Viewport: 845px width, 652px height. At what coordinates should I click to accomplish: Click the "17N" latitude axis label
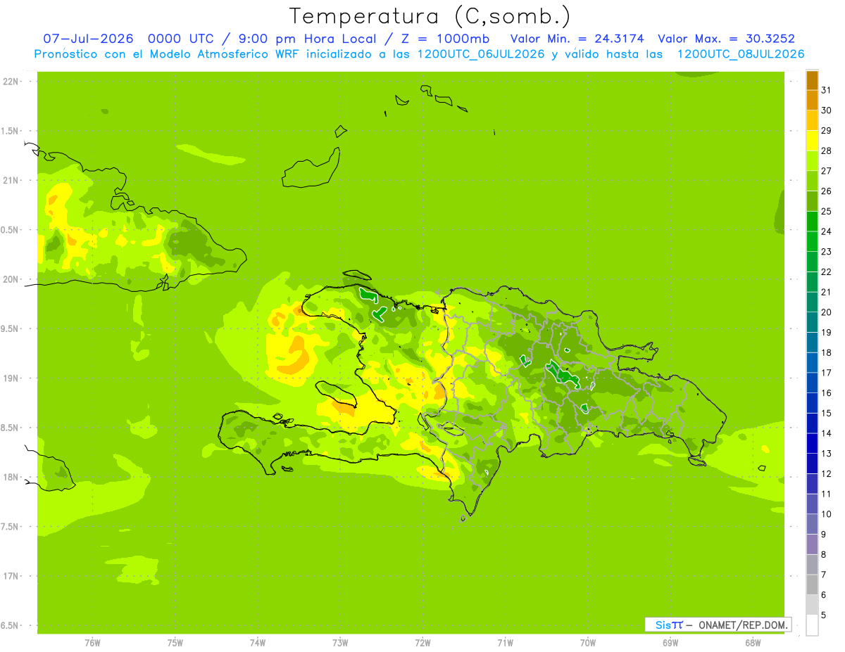(11, 576)
